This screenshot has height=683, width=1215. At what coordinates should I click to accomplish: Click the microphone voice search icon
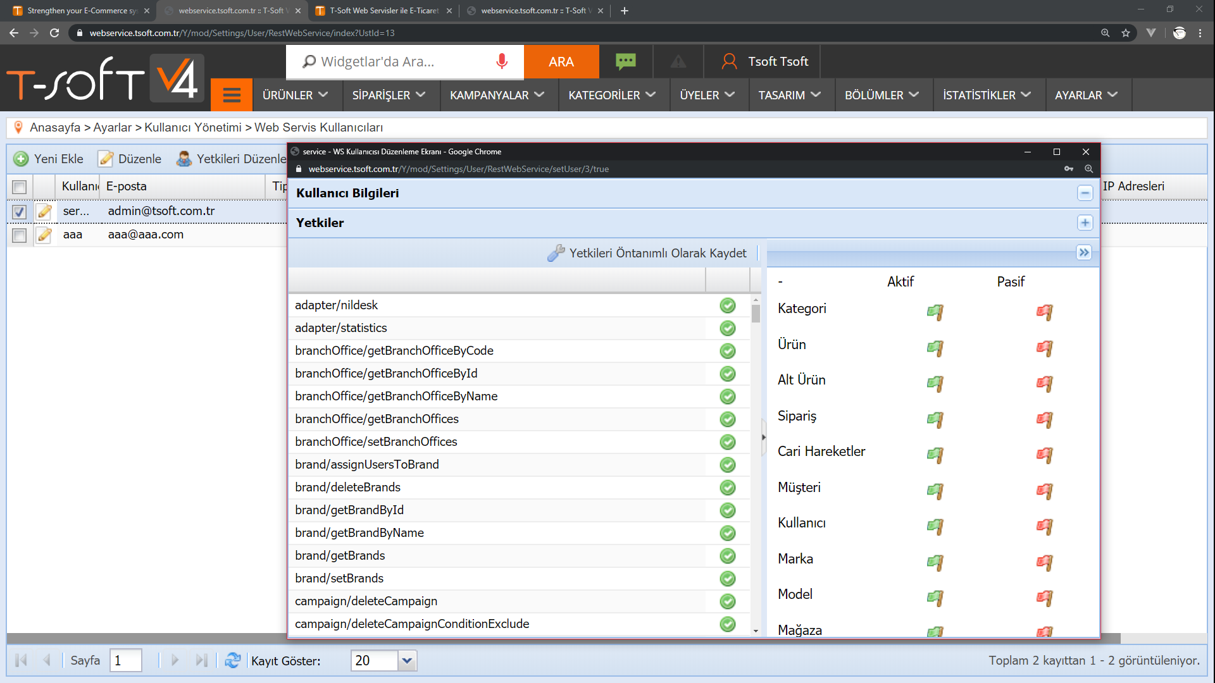point(502,61)
